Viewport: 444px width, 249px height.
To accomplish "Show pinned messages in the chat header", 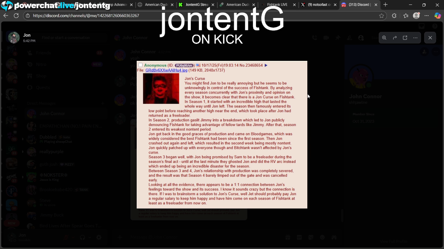I will (338, 38).
